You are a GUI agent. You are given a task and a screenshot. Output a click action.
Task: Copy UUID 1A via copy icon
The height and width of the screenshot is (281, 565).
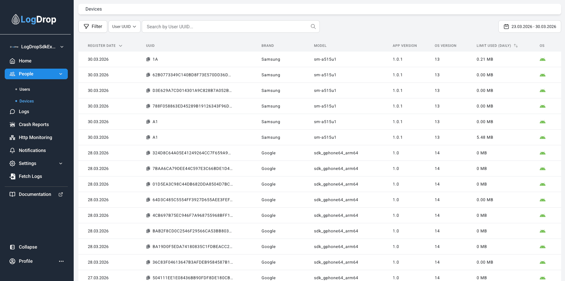pyautogui.click(x=148, y=59)
